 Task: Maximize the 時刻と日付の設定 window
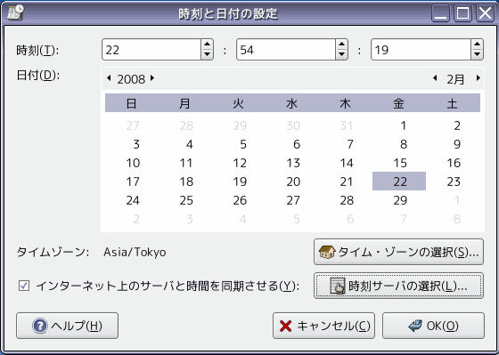[x=462, y=13]
